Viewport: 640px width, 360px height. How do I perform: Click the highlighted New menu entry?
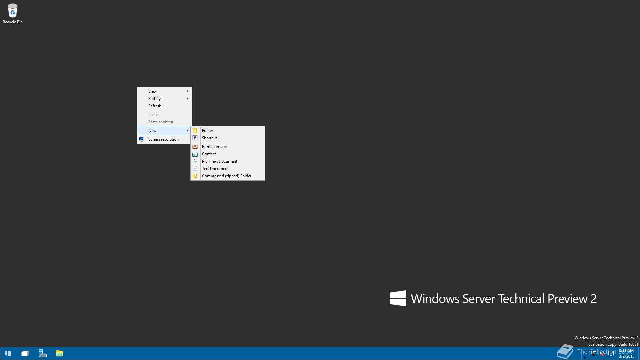pos(164,131)
